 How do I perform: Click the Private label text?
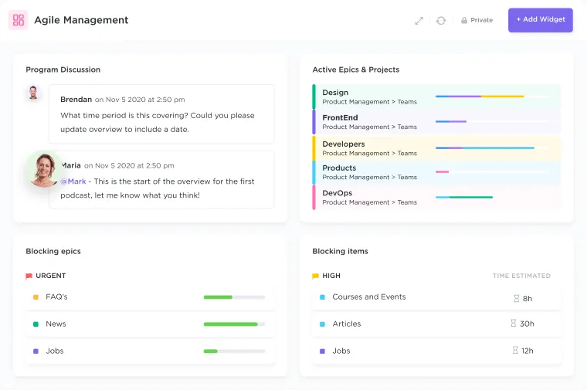point(481,20)
